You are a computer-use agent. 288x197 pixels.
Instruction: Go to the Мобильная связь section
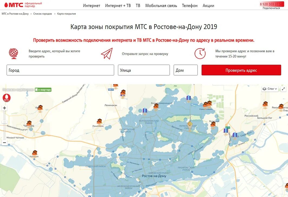161,6
